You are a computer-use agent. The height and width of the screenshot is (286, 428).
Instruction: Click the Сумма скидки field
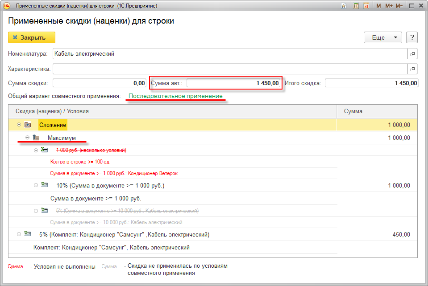click(x=100, y=83)
